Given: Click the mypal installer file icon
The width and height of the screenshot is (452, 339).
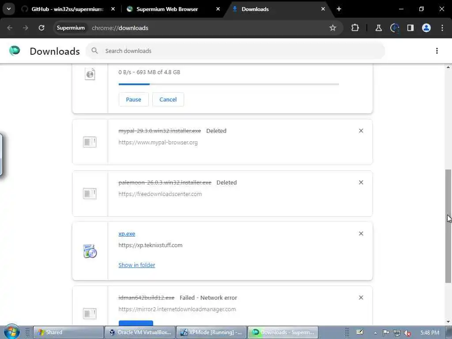Looking at the screenshot, I should pyautogui.click(x=90, y=142).
